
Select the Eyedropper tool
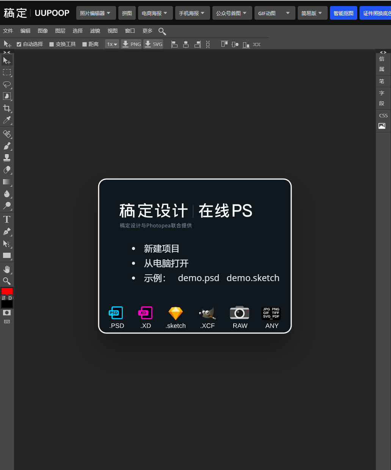7,120
